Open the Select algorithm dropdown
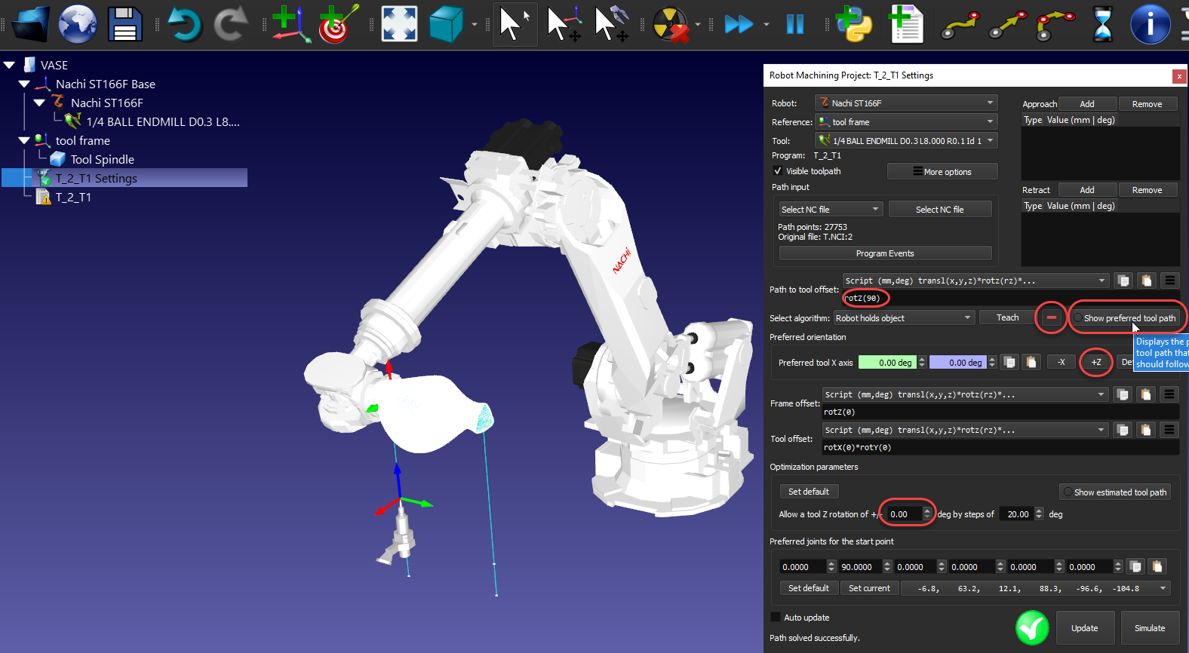1189x653 pixels. tap(904, 318)
